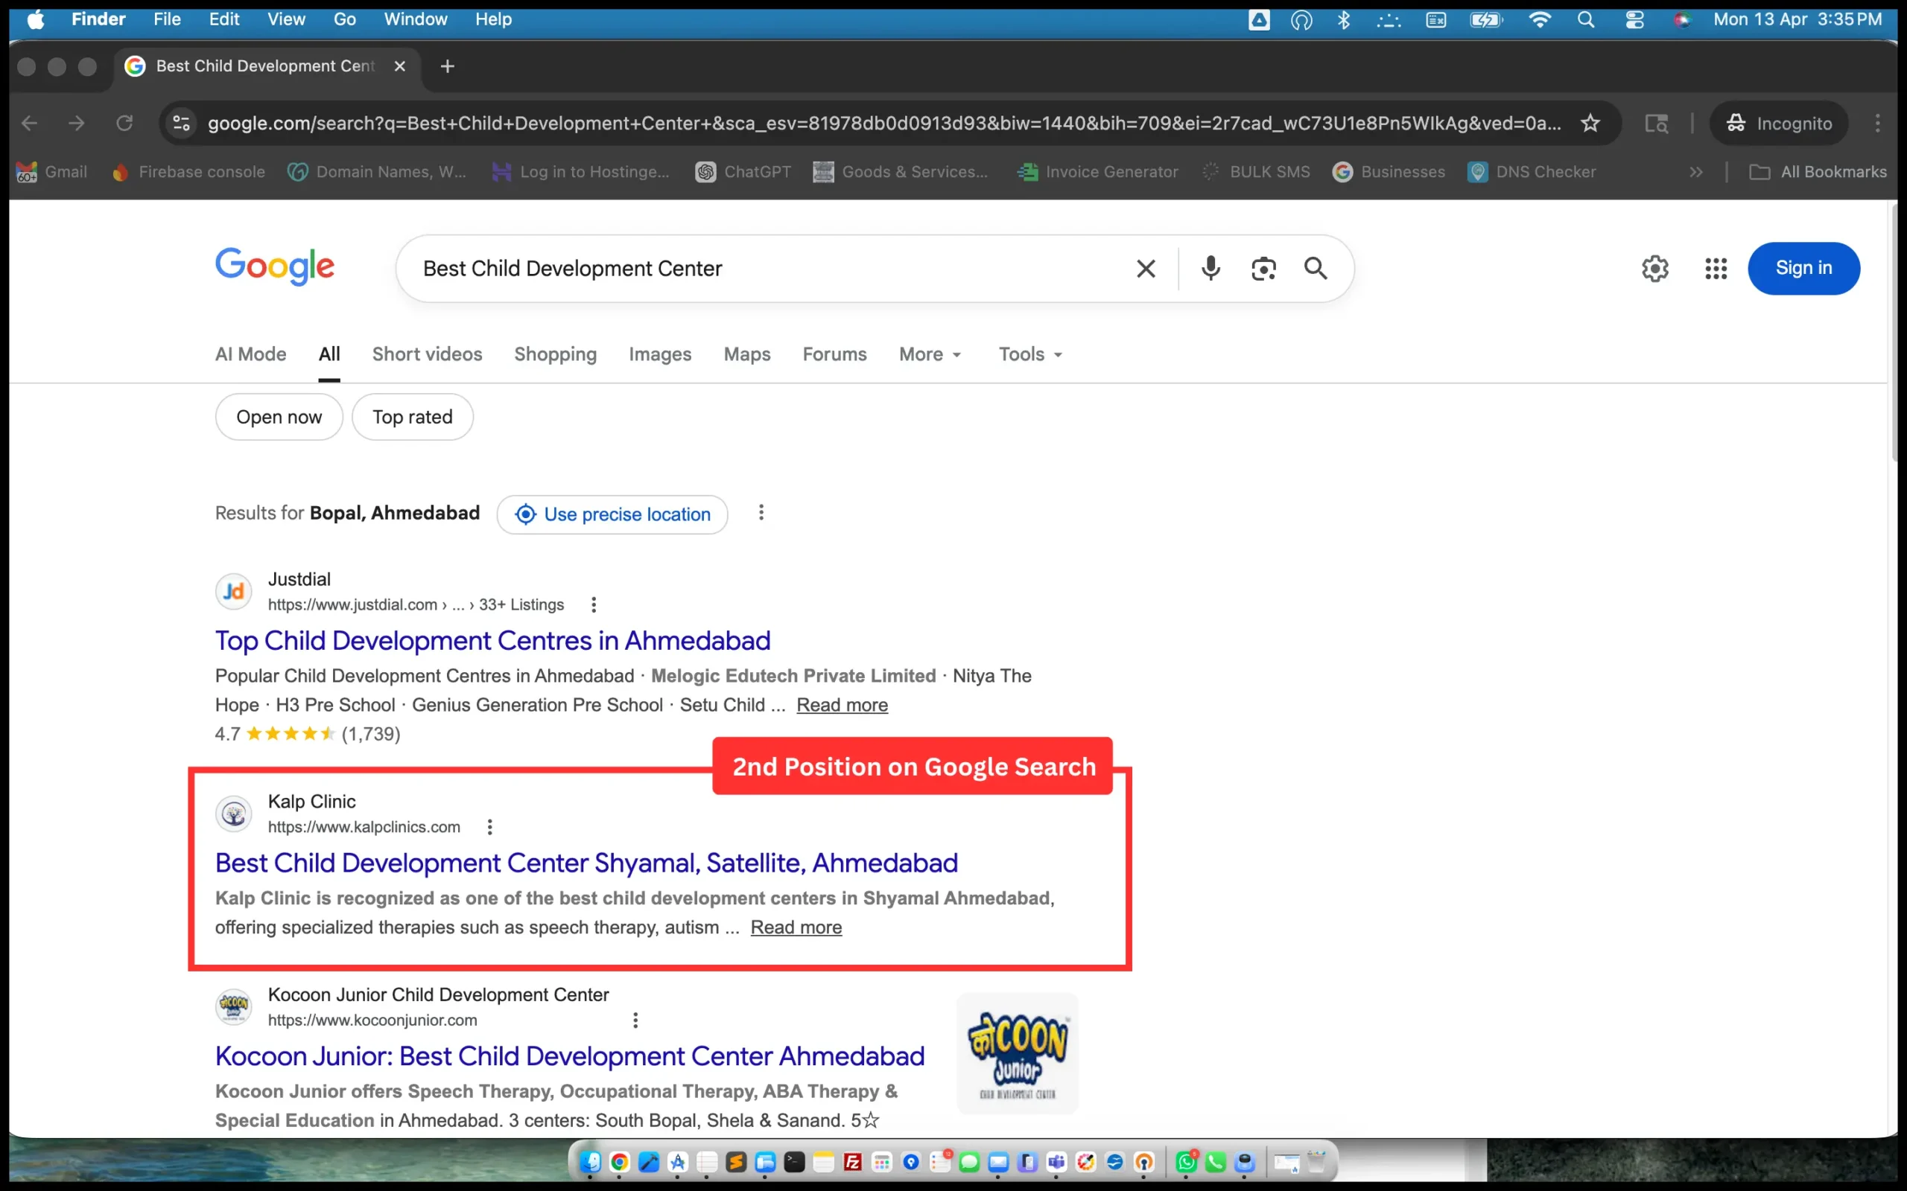Screen dimensions: 1907x1191
Task: Click Use precise location
Action: pos(612,514)
